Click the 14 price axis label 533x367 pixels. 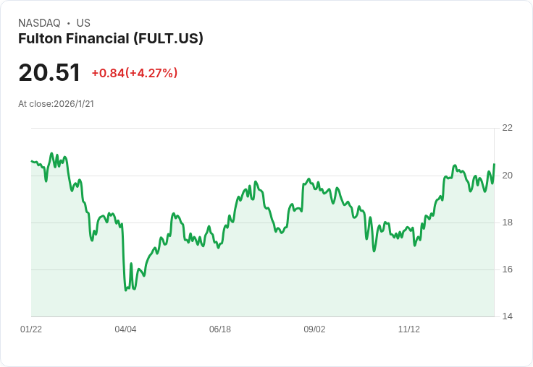(x=507, y=316)
